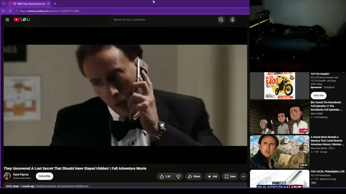View site information icon beside the URL
The height and width of the screenshot is (194, 346).
click(17, 11)
